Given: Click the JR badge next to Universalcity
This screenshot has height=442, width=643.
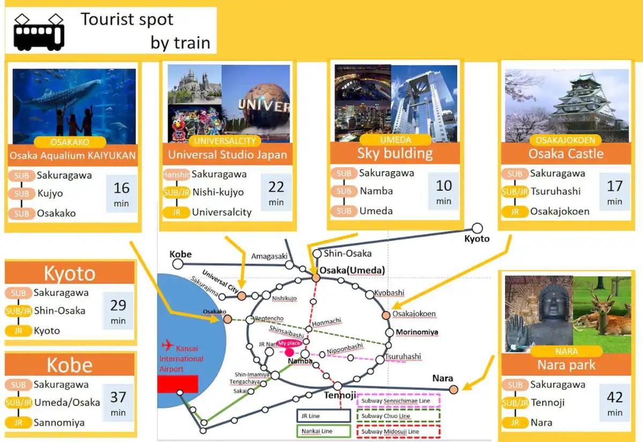Looking at the screenshot, I should pyautogui.click(x=176, y=212).
